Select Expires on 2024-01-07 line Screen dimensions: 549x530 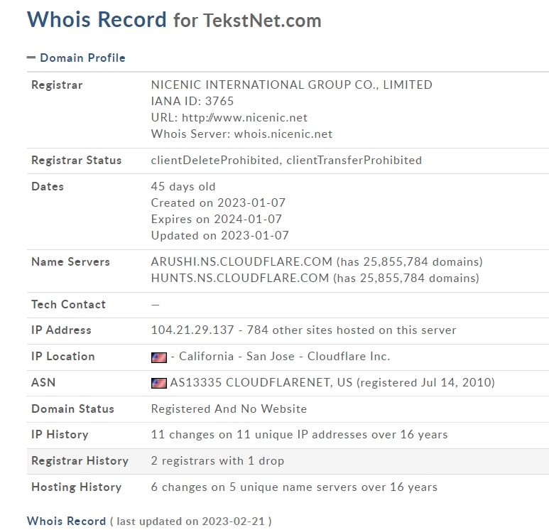point(217,220)
